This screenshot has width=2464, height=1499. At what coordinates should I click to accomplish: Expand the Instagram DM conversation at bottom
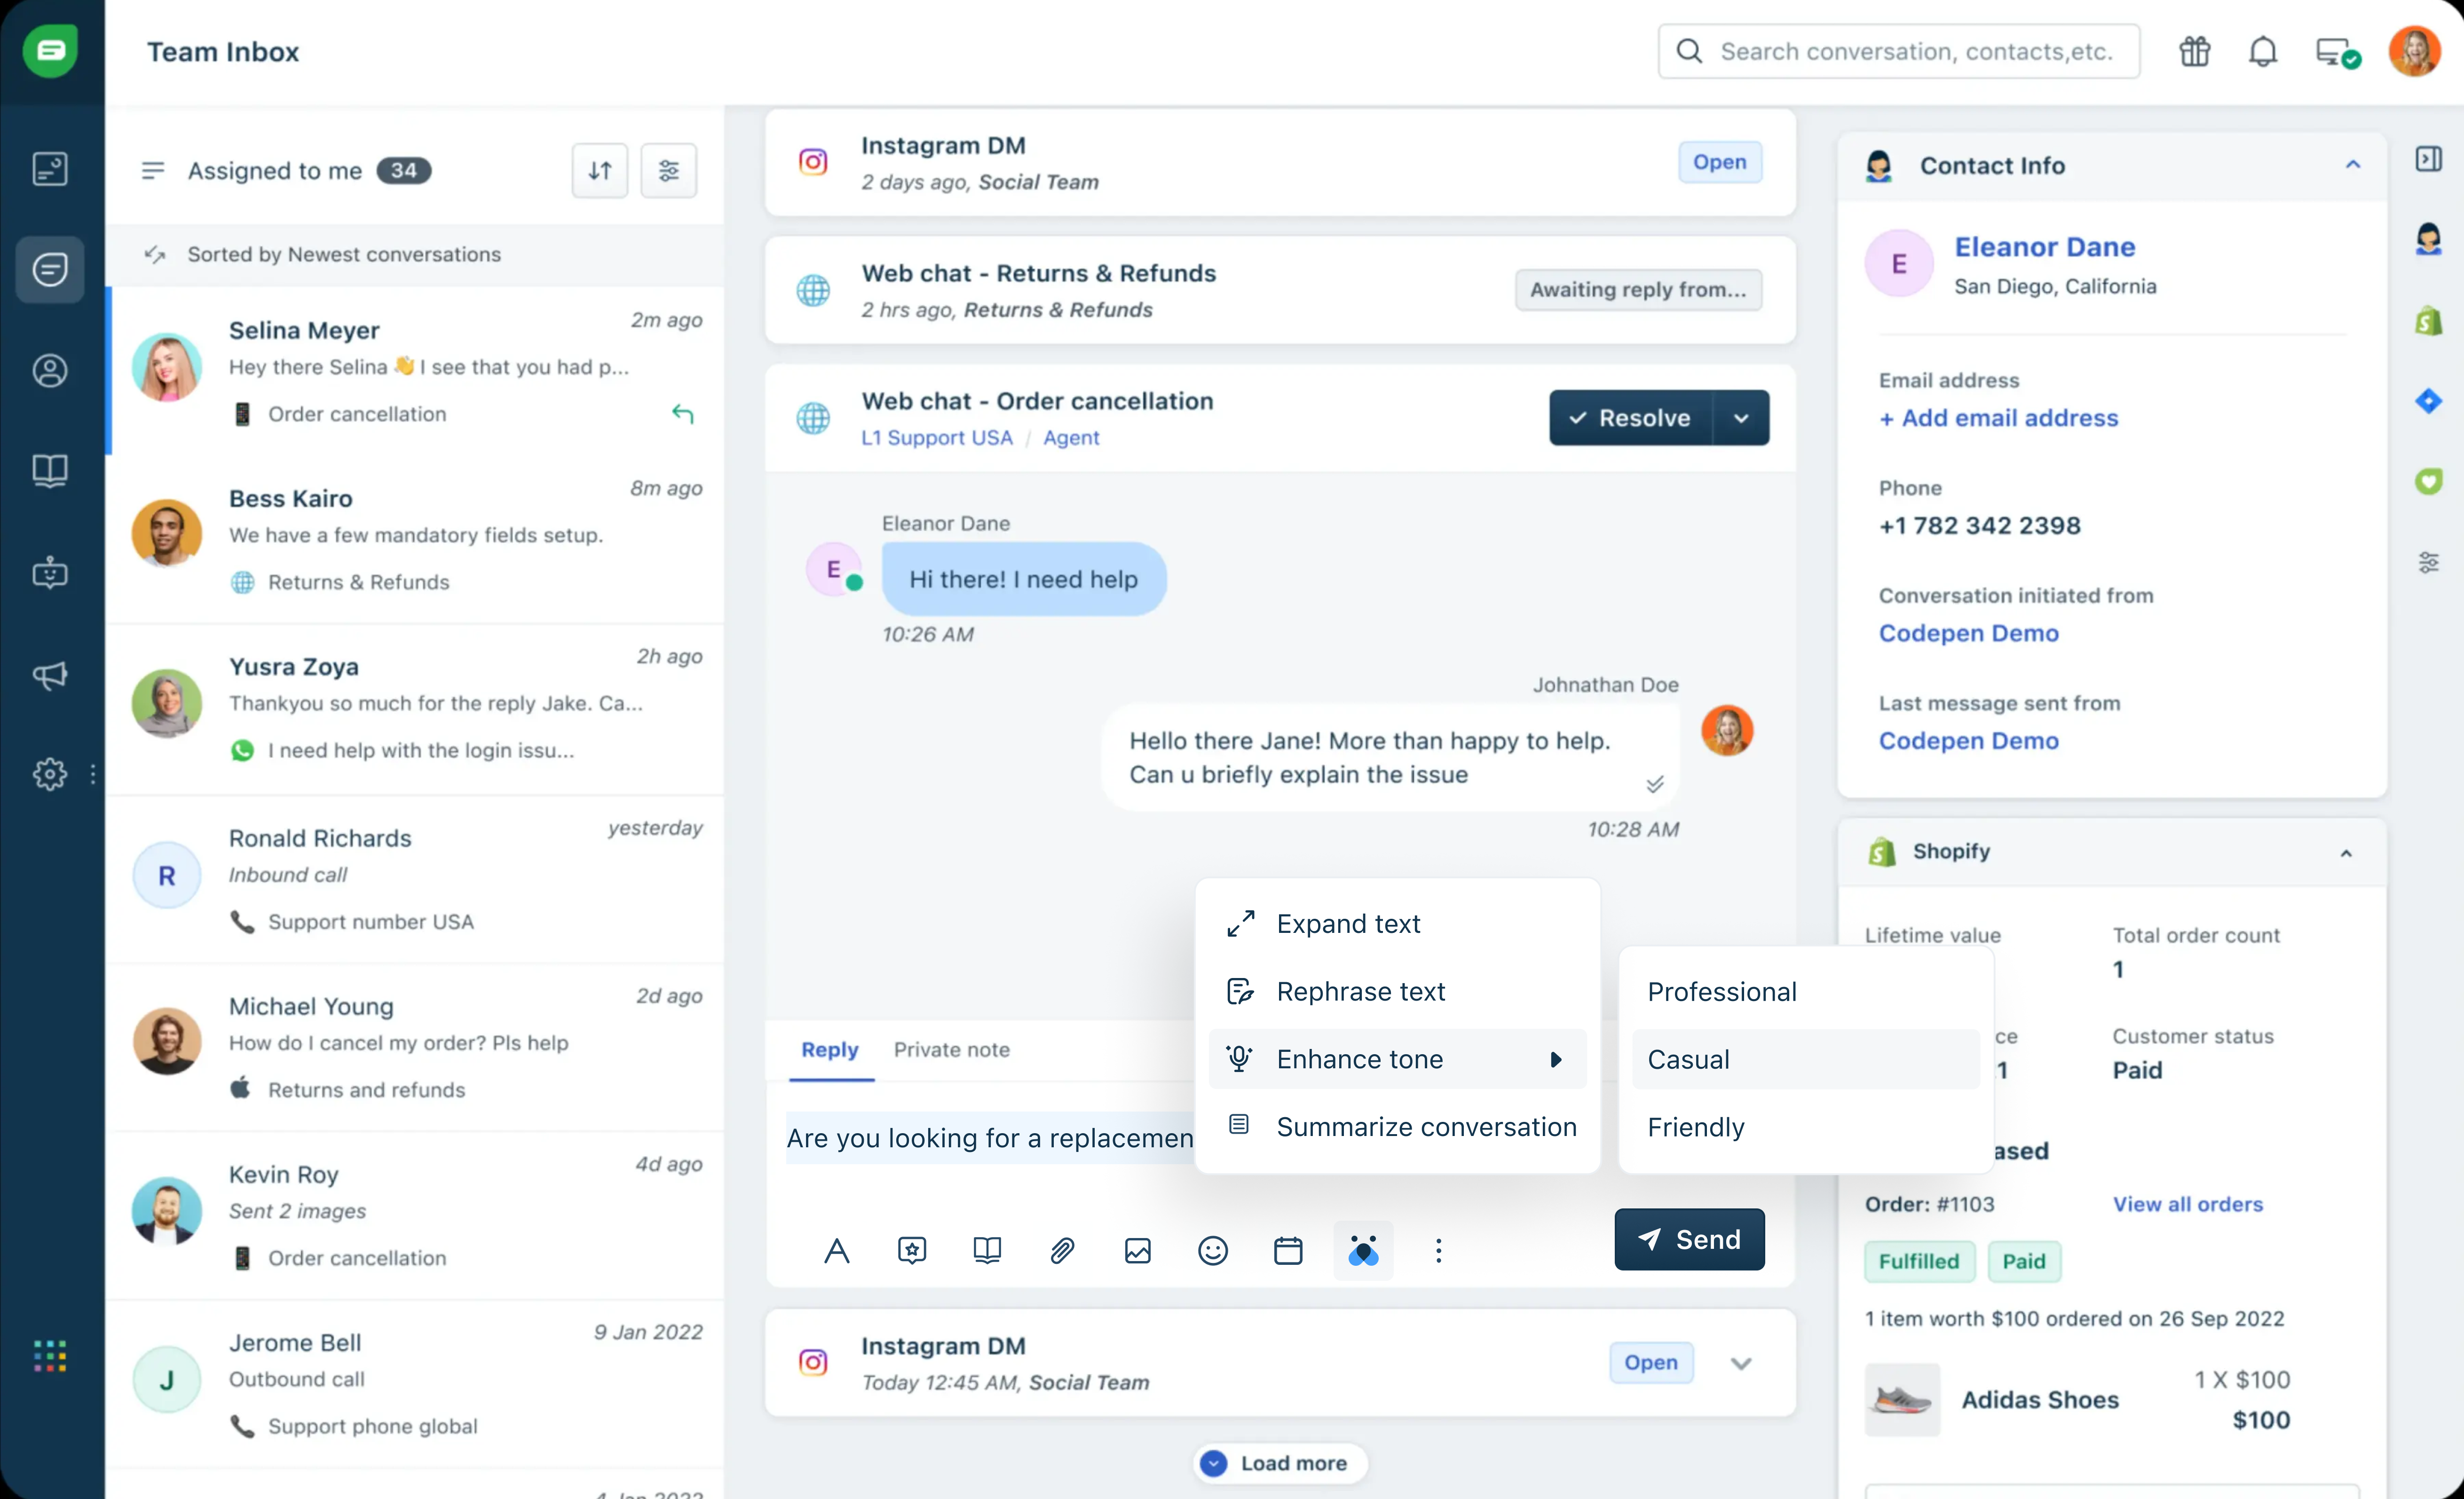pos(1741,1364)
